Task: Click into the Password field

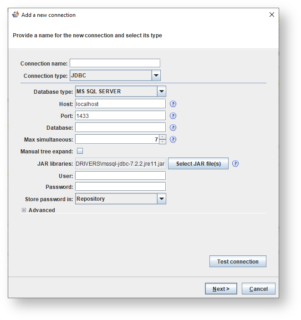Action: [x=120, y=187]
